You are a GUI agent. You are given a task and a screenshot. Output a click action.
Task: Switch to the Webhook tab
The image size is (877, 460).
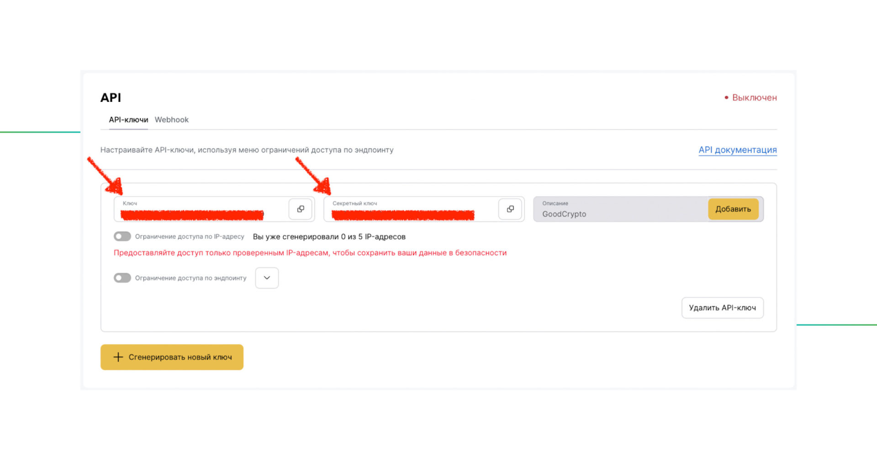pos(171,120)
